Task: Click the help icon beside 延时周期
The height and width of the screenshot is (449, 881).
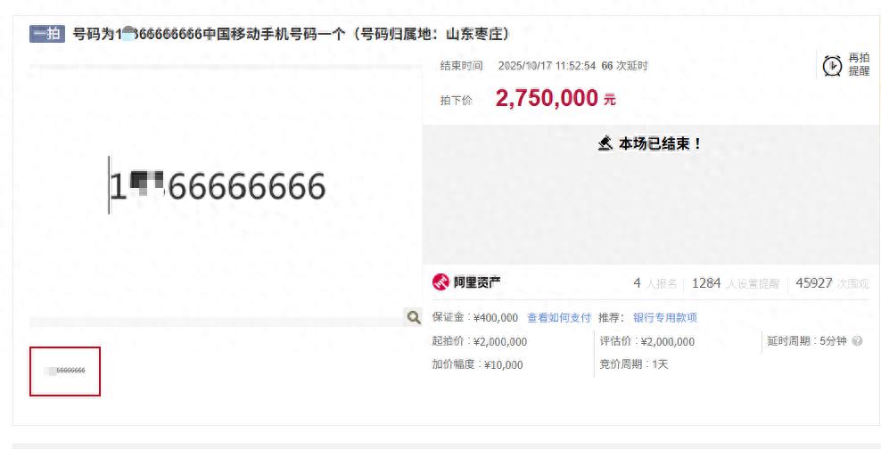Action: point(858,340)
